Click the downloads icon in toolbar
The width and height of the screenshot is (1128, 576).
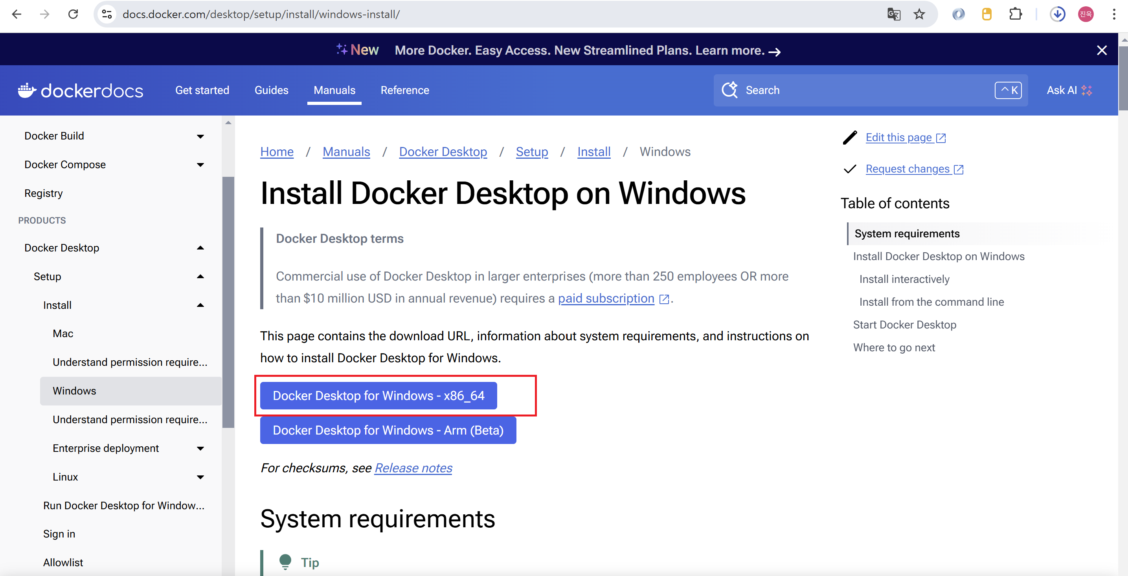(x=1058, y=15)
